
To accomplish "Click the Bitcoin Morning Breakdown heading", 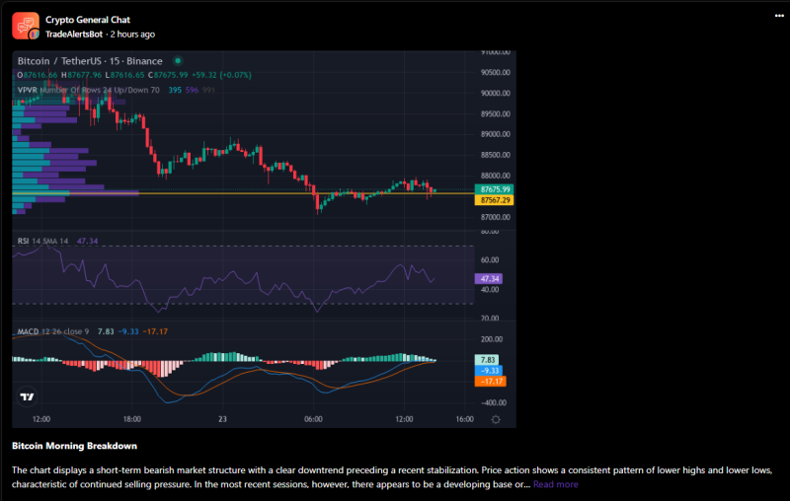I will coord(74,447).
